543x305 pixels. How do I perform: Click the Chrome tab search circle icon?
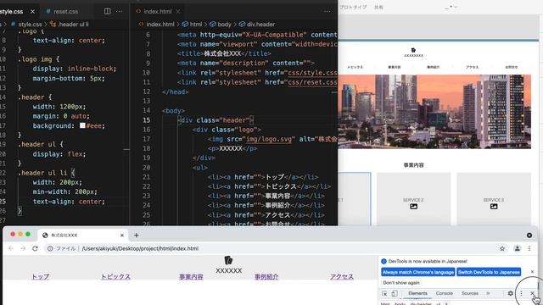[x=529, y=236]
